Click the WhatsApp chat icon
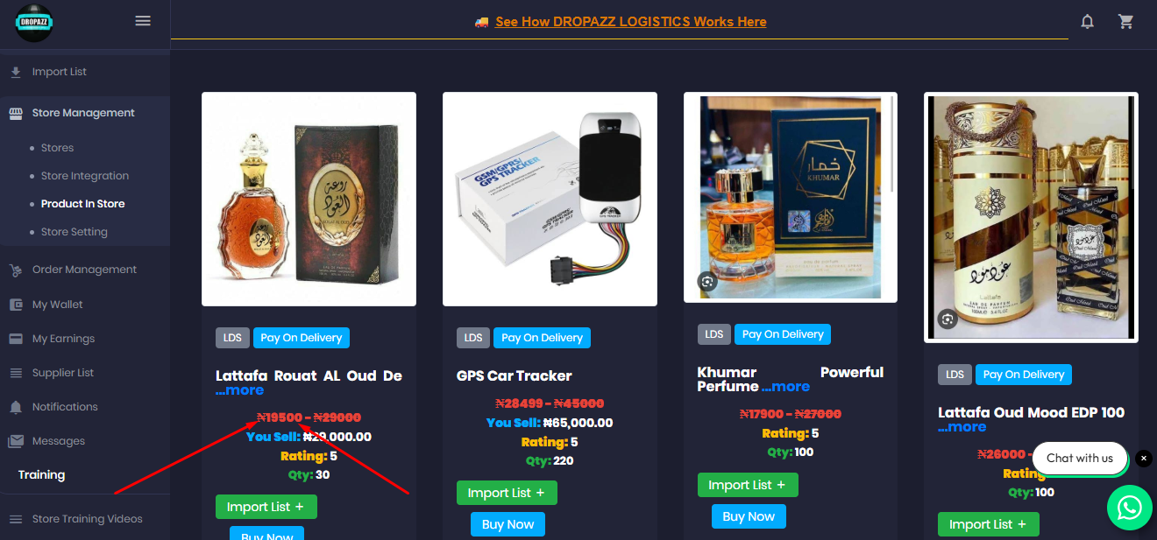The width and height of the screenshot is (1157, 540). click(1130, 508)
